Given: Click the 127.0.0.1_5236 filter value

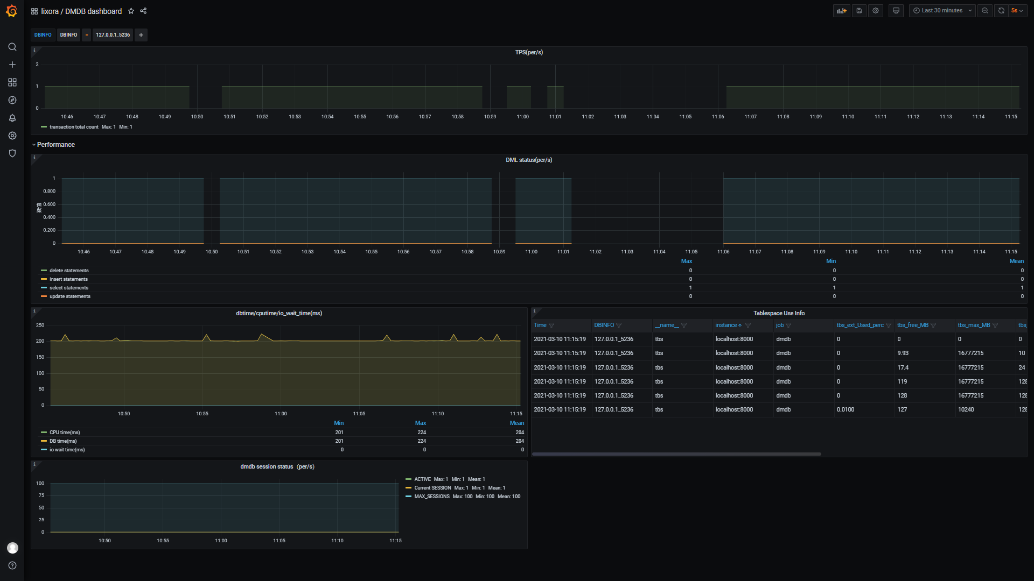Looking at the screenshot, I should [113, 35].
